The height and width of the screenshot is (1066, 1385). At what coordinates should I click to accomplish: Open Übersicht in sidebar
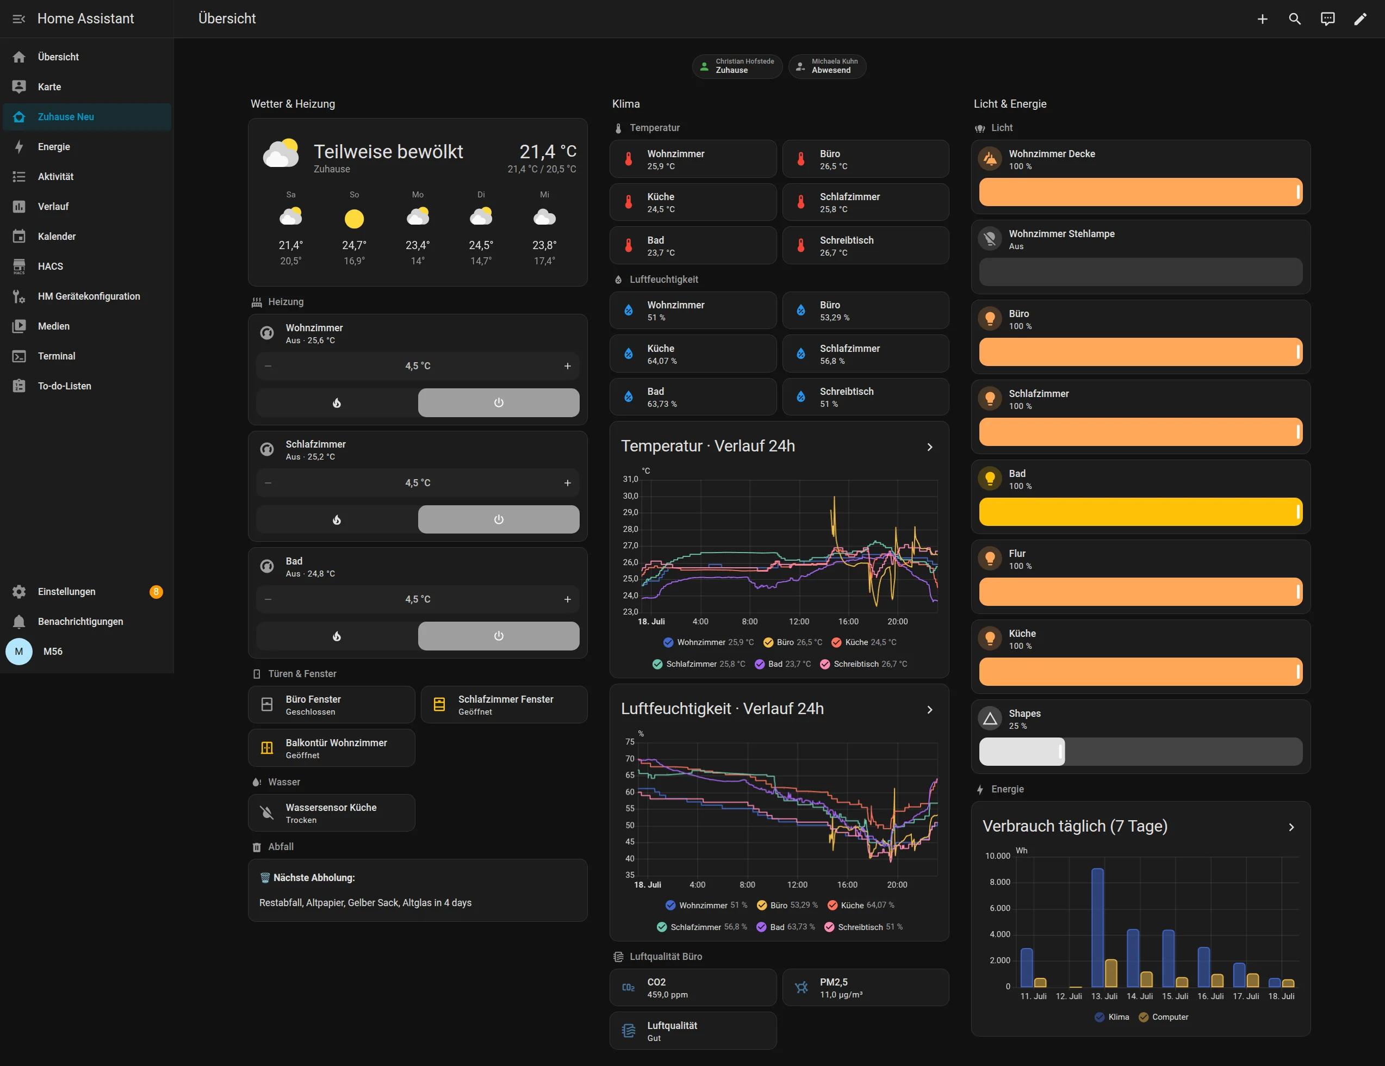coord(87,57)
